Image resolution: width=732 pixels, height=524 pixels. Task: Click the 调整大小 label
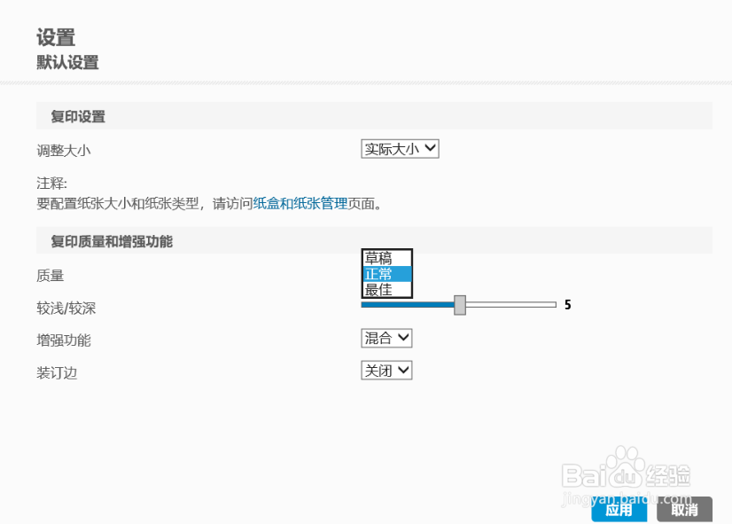(x=64, y=151)
